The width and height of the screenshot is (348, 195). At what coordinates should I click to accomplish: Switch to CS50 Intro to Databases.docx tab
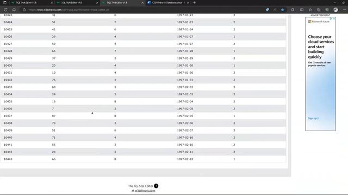[168, 3]
